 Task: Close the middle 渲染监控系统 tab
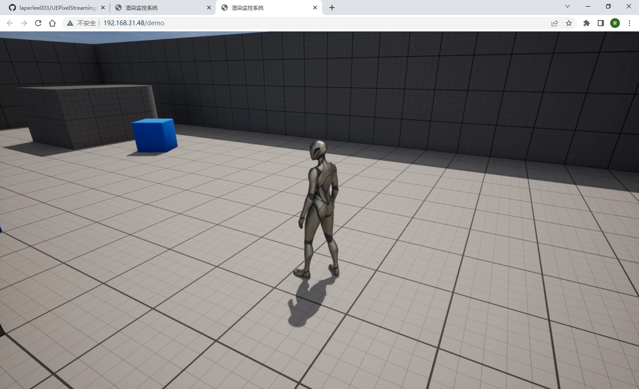click(209, 7)
